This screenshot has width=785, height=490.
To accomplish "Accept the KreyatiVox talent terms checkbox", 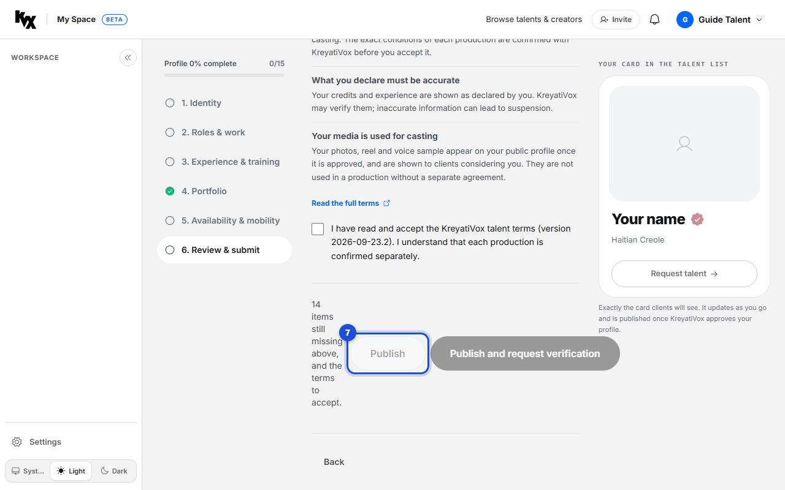I will click(x=318, y=229).
